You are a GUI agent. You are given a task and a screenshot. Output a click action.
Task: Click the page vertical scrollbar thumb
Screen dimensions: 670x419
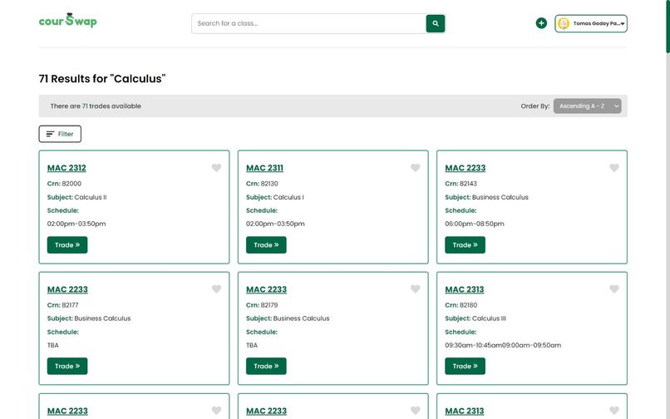(x=668, y=27)
